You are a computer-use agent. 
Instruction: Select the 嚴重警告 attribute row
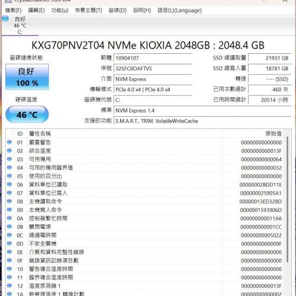[145, 142]
